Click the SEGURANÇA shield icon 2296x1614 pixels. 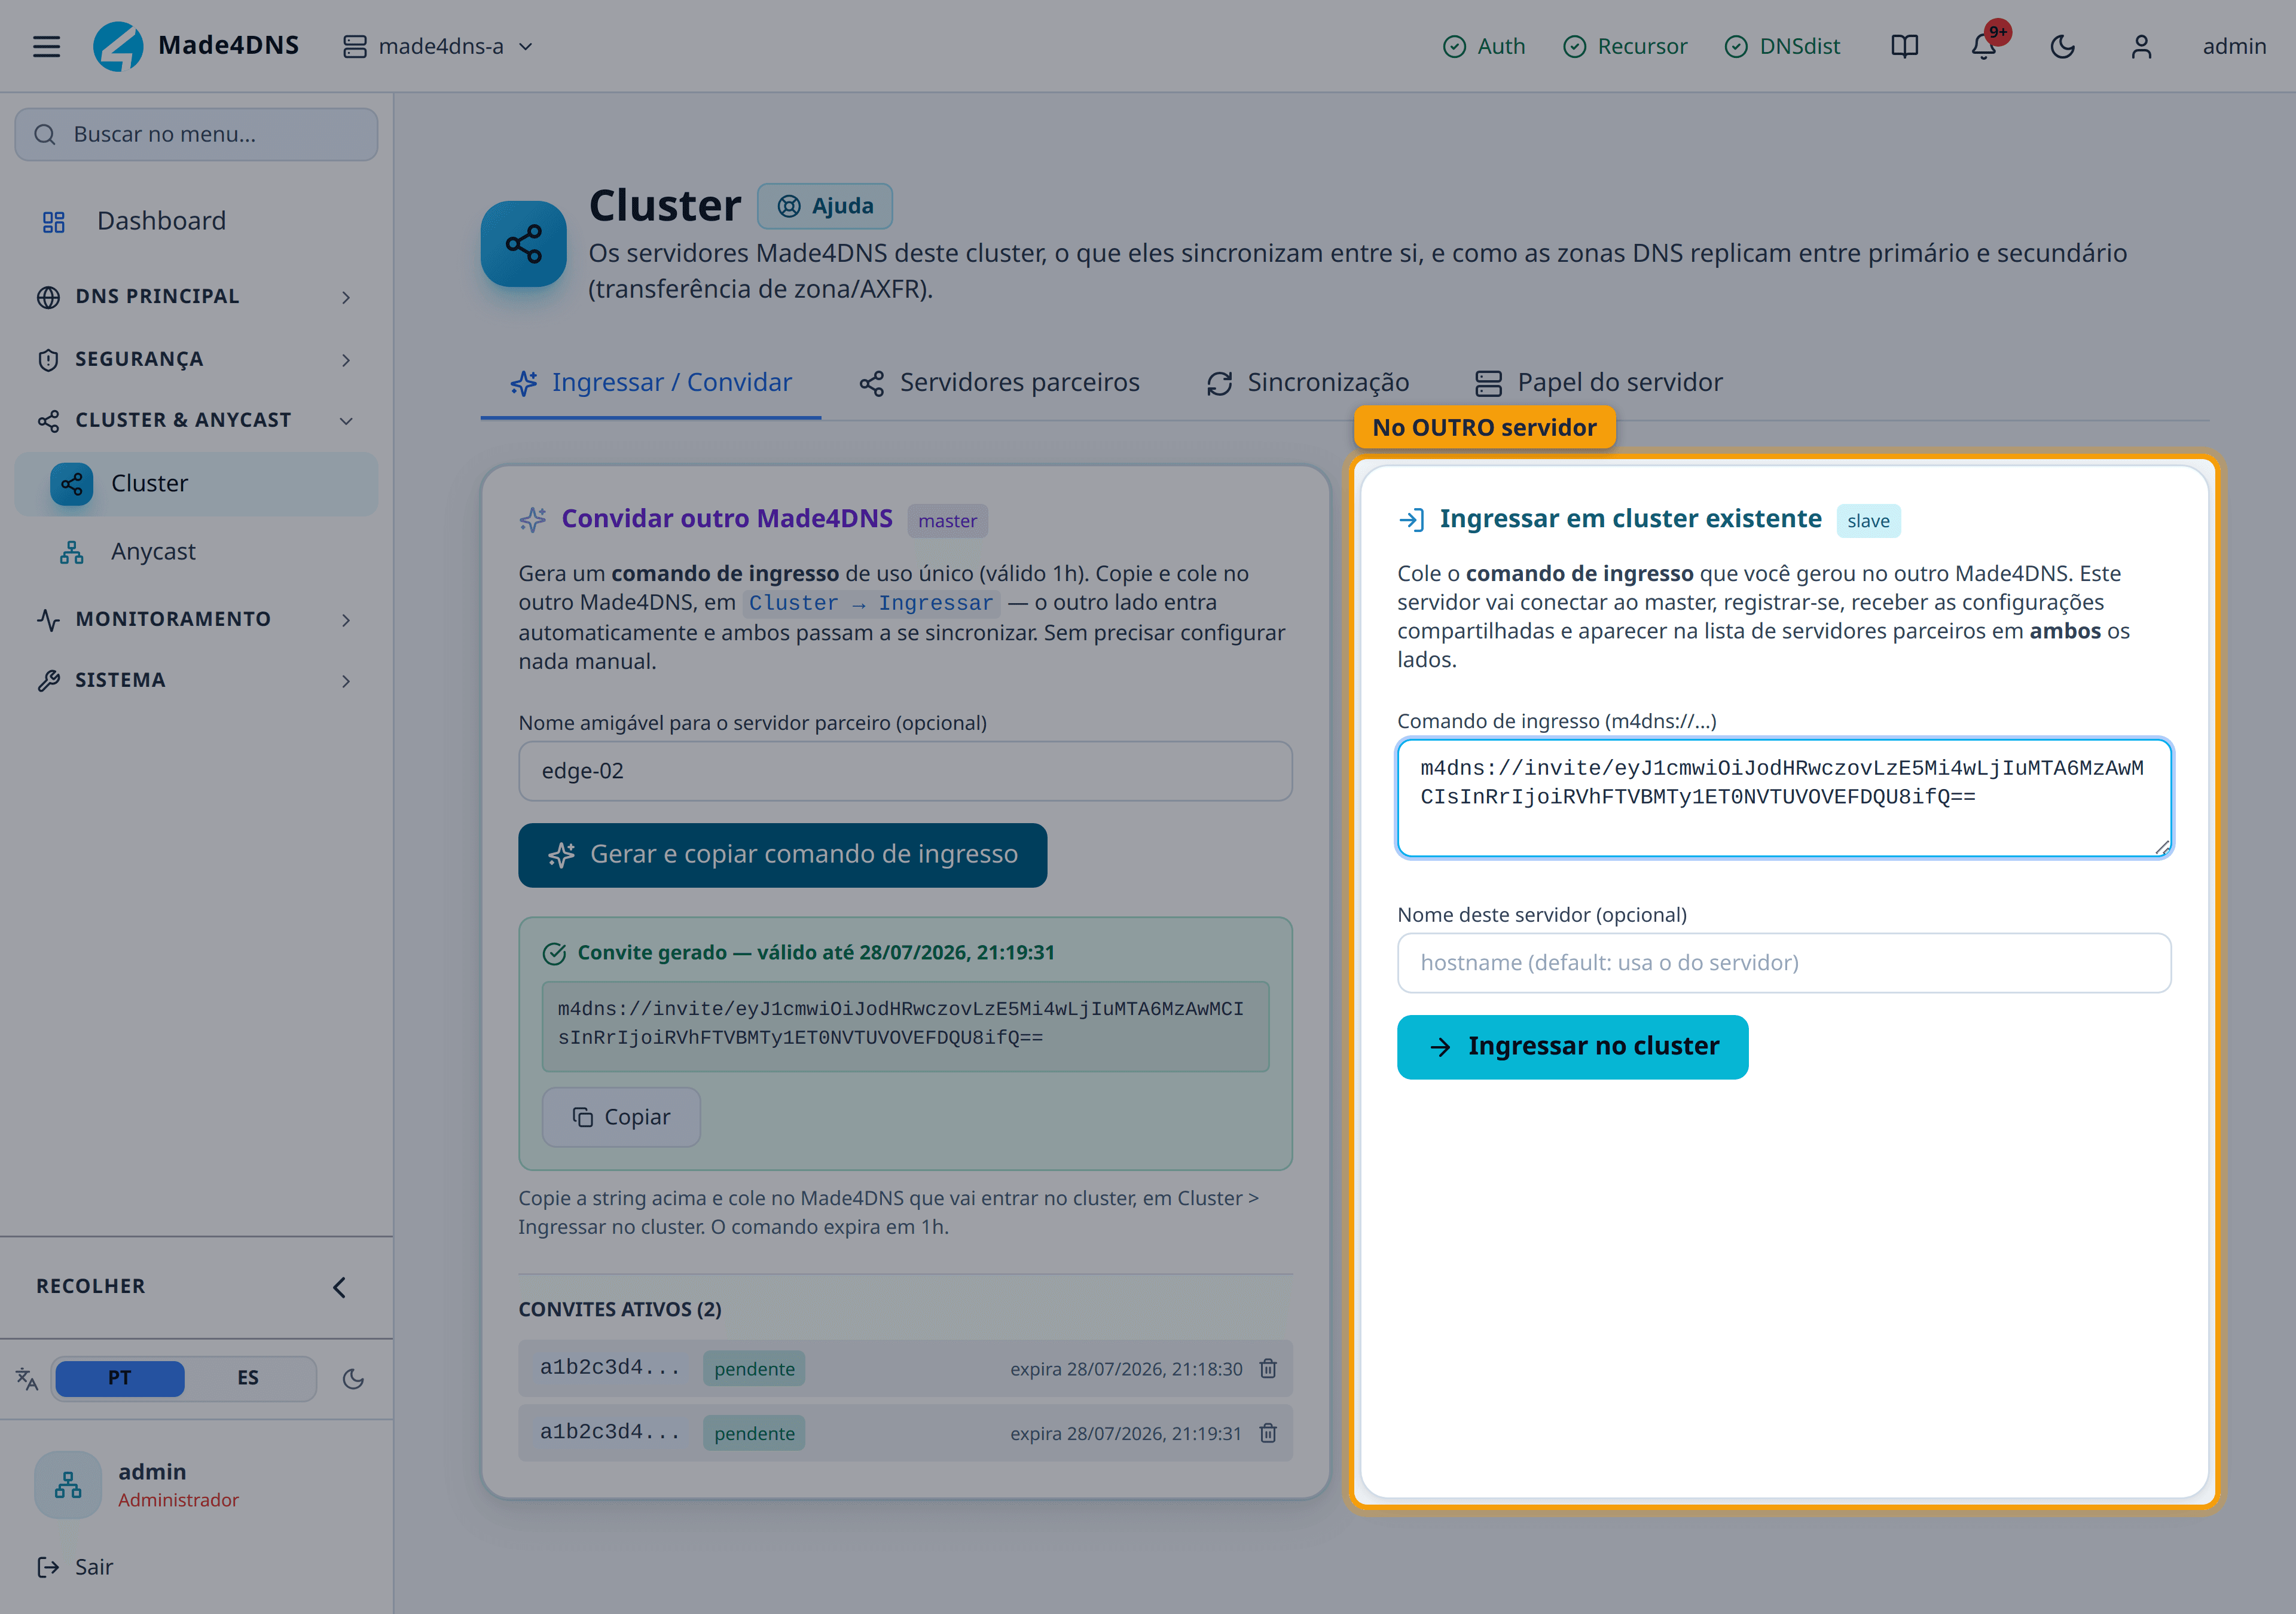(x=48, y=360)
